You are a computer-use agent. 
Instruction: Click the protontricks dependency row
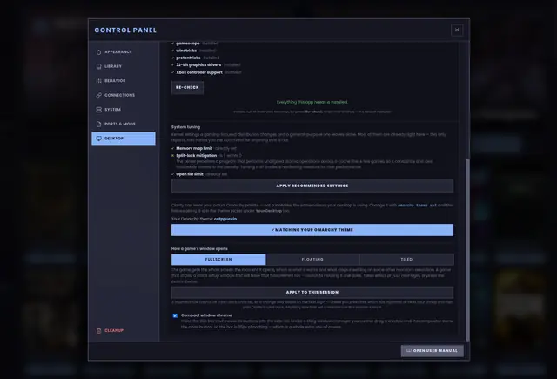tap(195, 58)
